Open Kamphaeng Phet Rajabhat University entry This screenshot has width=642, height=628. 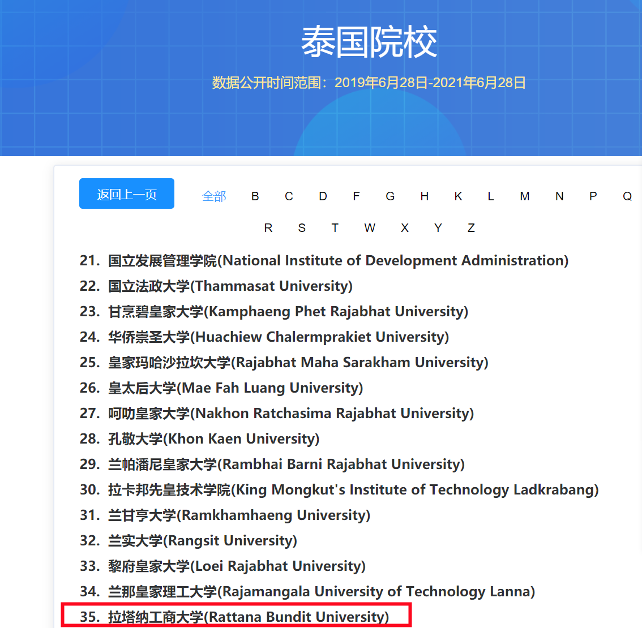click(288, 312)
